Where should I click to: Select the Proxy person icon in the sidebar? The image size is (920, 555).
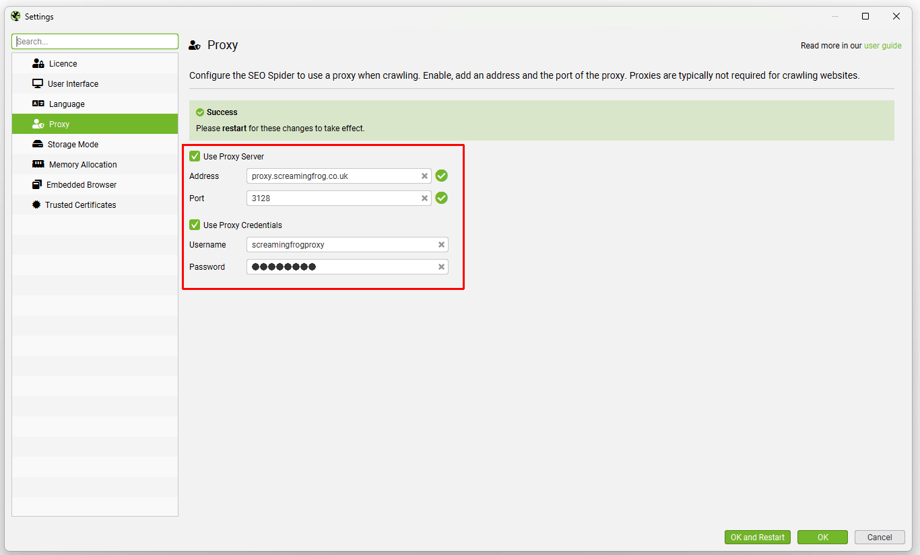coord(37,124)
